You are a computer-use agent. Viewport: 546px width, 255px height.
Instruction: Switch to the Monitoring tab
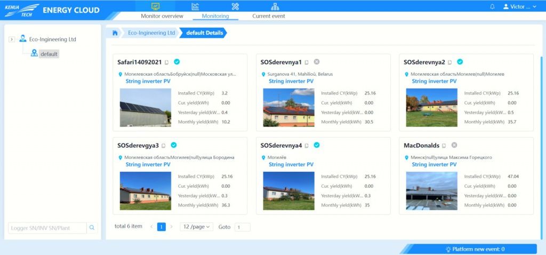point(215,16)
